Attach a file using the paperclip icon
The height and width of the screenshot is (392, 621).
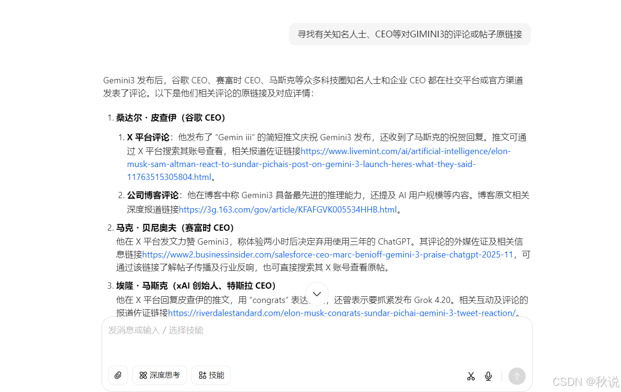(118, 375)
